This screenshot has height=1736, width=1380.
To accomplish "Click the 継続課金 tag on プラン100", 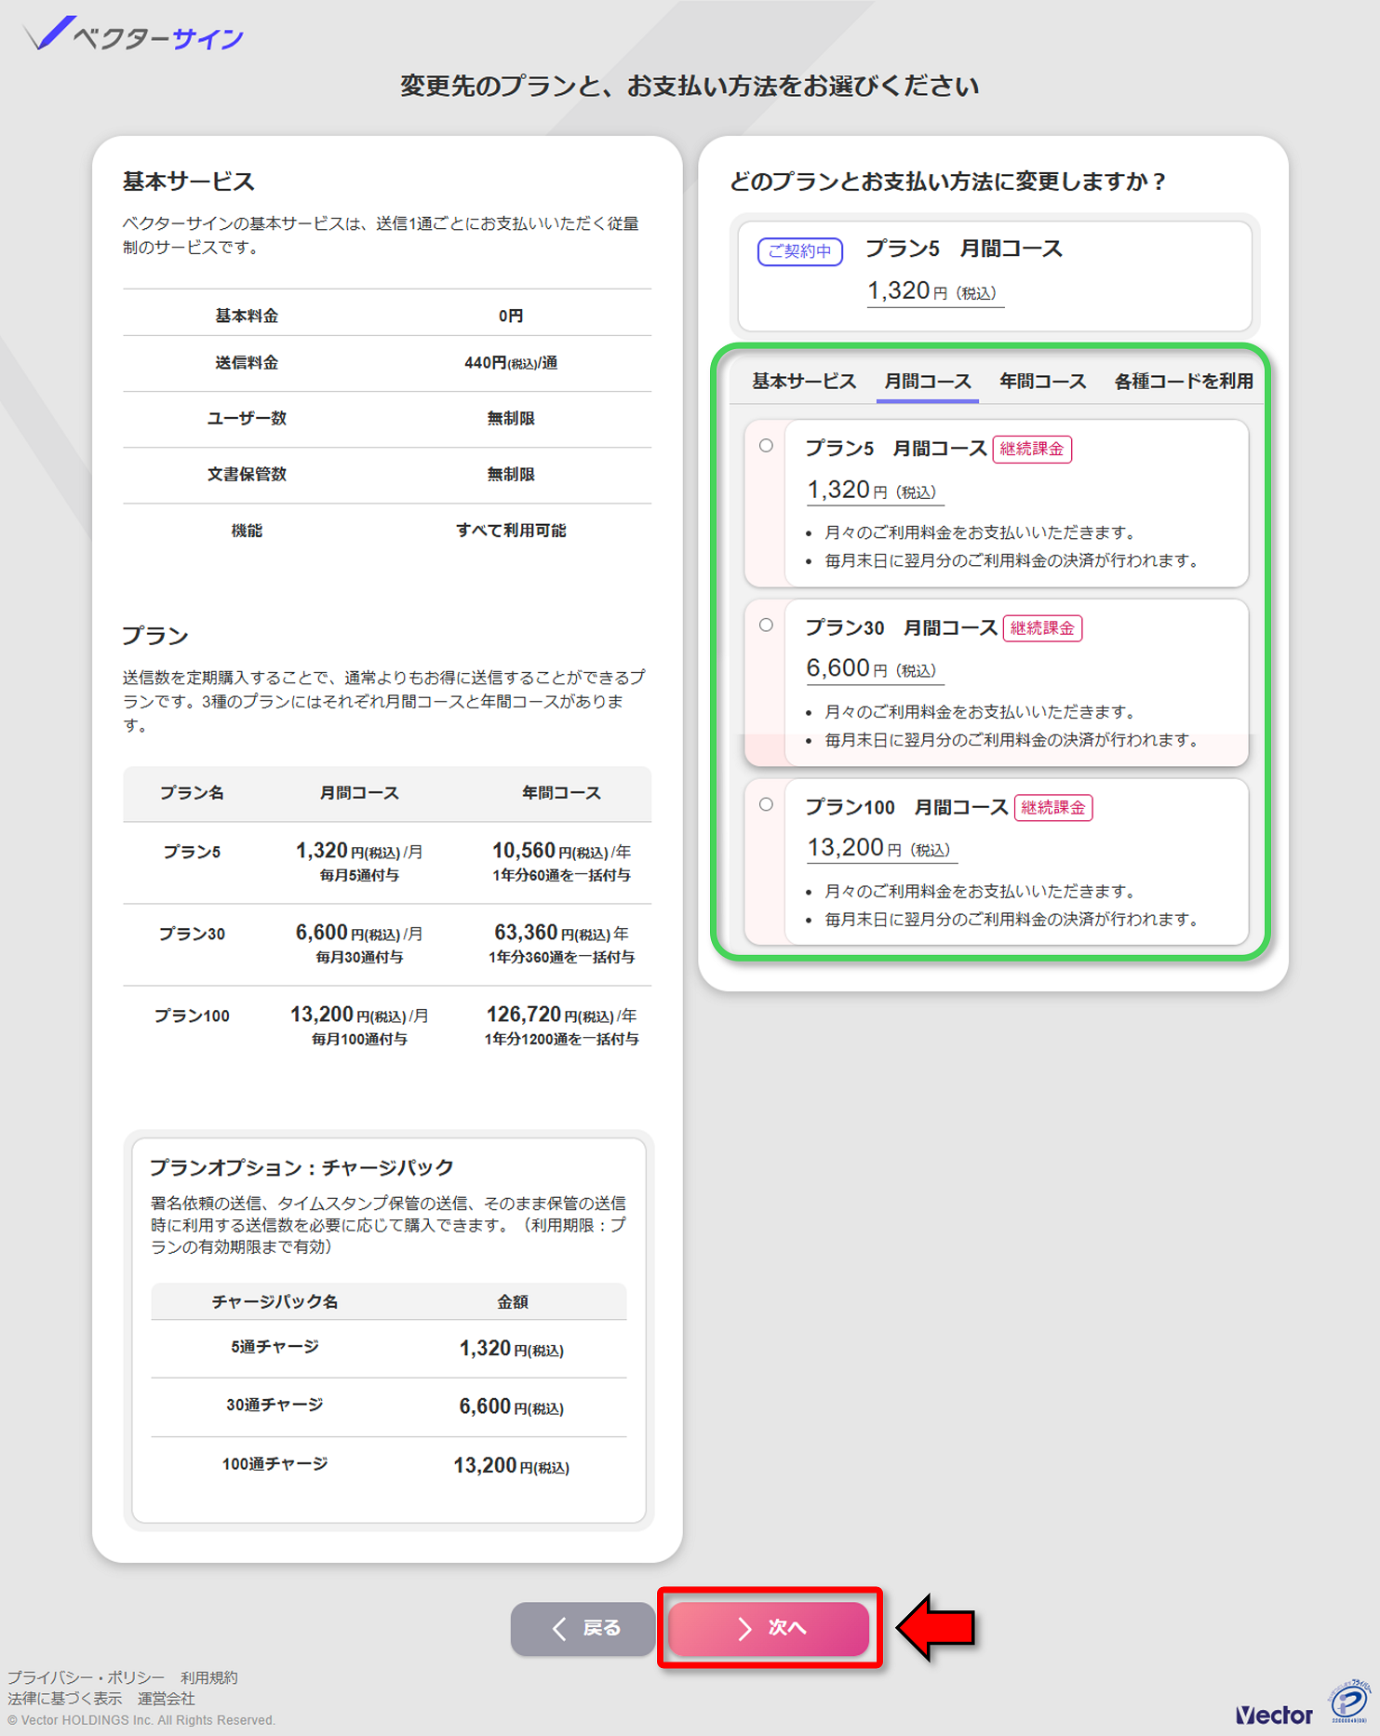I will coord(1052,808).
